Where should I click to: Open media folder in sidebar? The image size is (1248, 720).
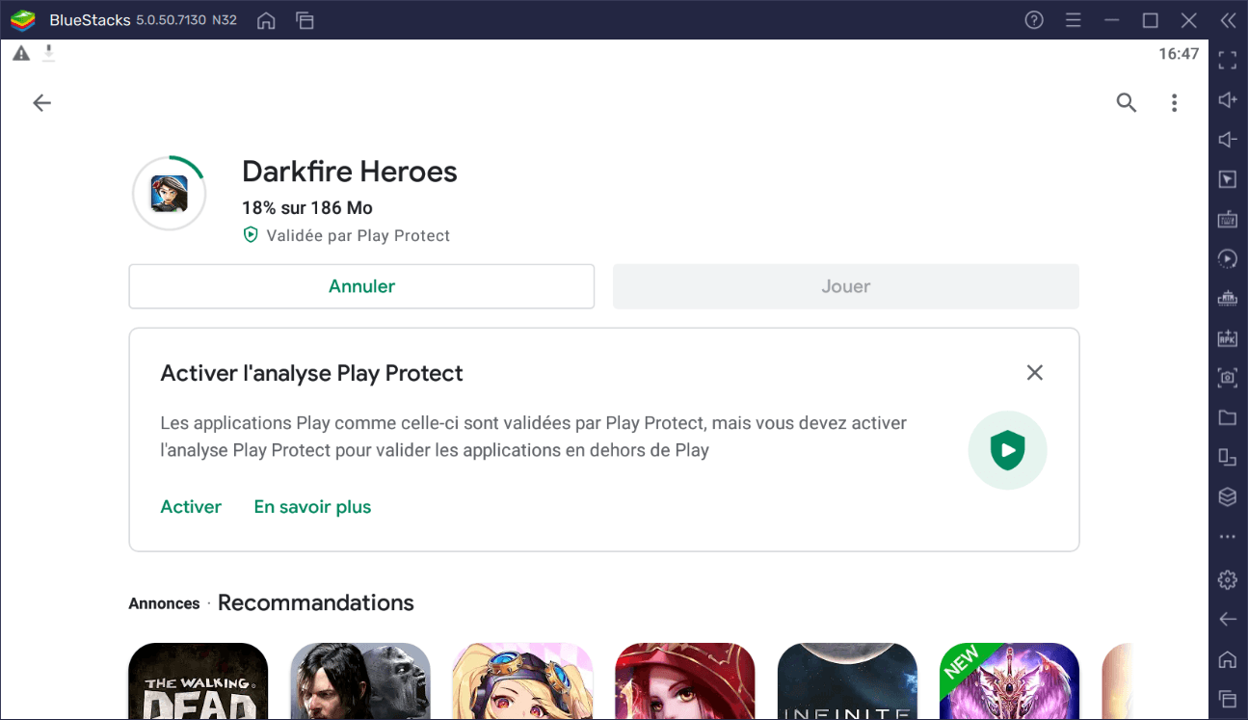1227,417
